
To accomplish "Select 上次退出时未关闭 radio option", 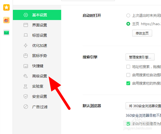I will [x=128, y=16].
